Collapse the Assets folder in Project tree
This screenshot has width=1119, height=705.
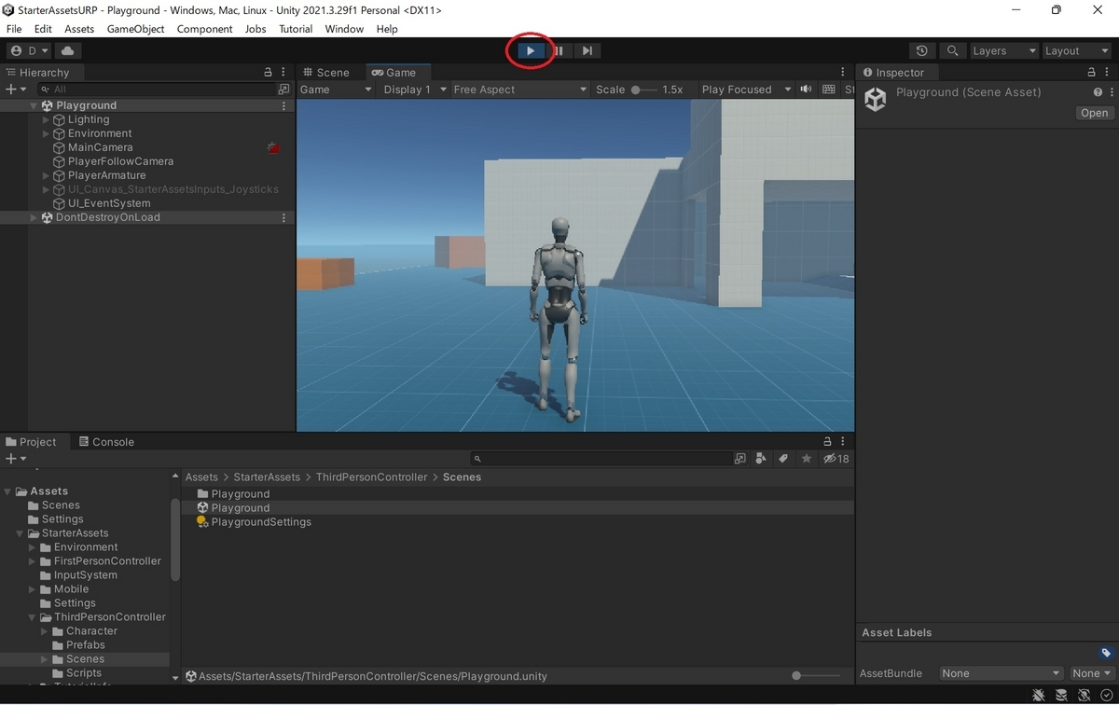(8, 491)
